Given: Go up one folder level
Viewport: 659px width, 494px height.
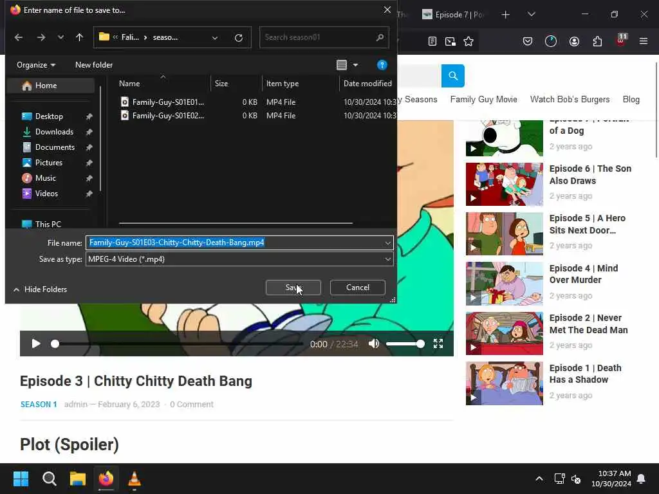Looking at the screenshot, I should point(79,37).
